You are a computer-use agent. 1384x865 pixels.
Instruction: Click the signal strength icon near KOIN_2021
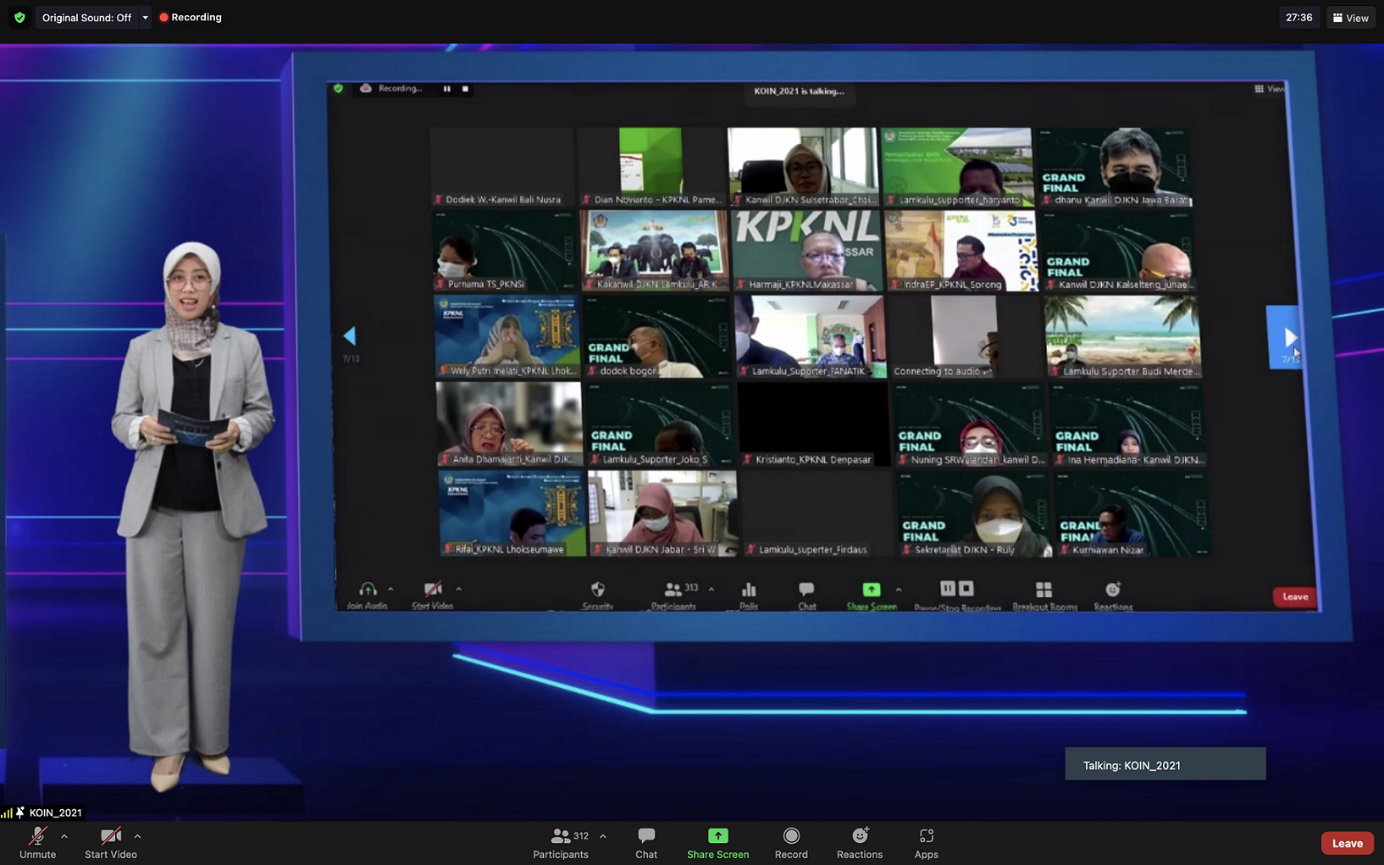coord(7,812)
